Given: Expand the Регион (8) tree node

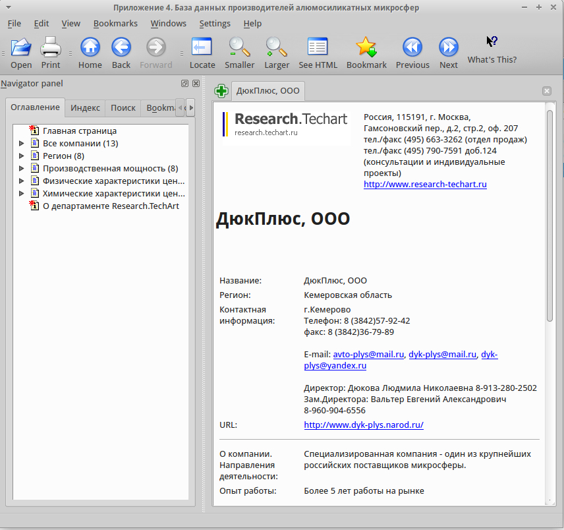Looking at the screenshot, I should pyautogui.click(x=21, y=156).
